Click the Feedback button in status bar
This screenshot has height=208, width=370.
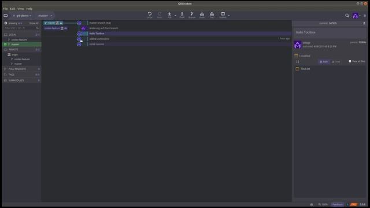338,205
